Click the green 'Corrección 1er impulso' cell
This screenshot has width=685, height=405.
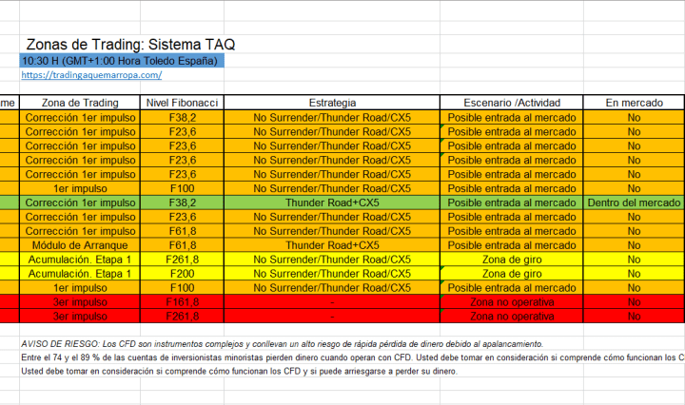click(80, 203)
